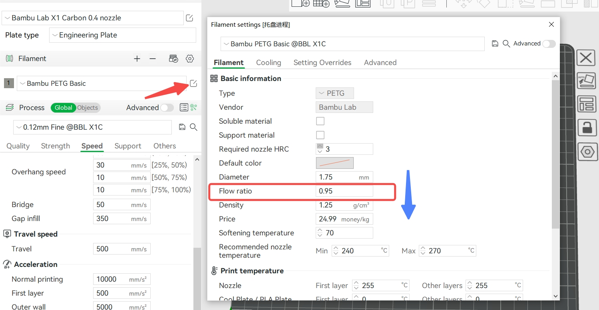Screen dimensions: 599x310
Task: Click the Default color swatch
Action: [x=335, y=163]
